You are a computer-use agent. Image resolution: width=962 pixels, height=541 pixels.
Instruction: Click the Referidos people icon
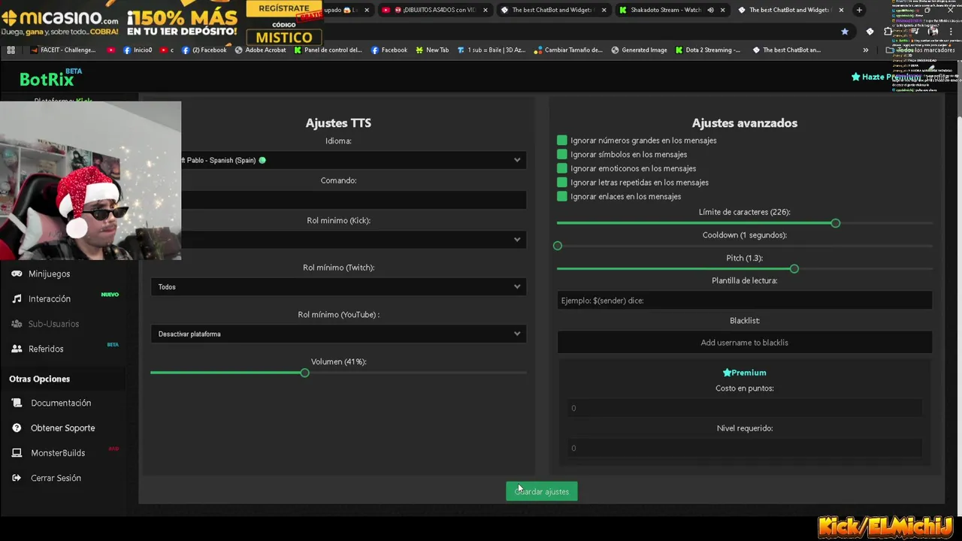(x=17, y=349)
